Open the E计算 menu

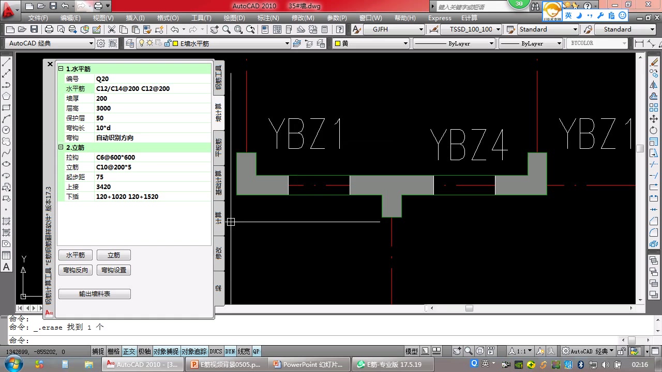pyautogui.click(x=469, y=18)
